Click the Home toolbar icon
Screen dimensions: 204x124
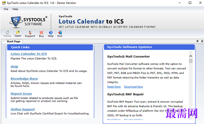click(7, 34)
